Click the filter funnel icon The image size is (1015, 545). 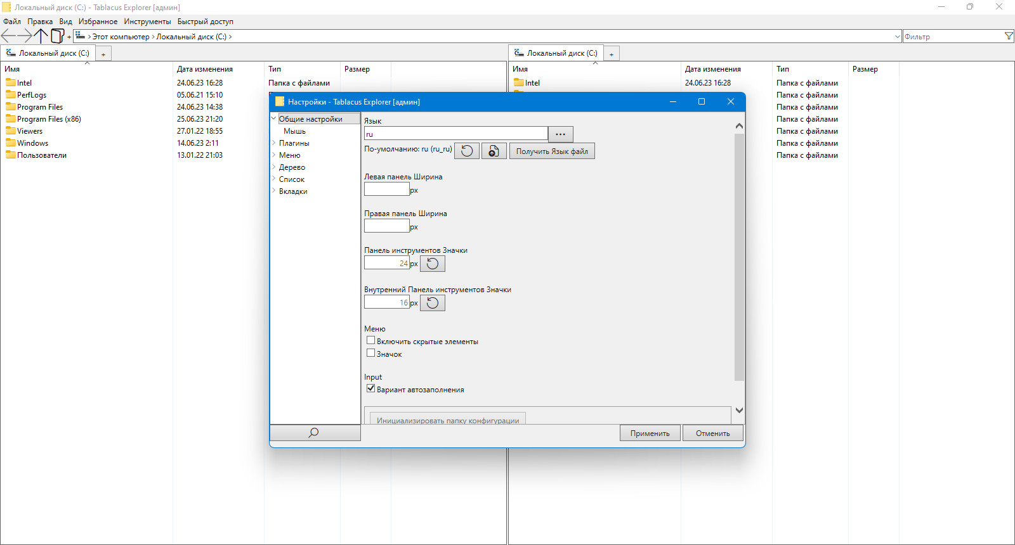coord(1009,36)
